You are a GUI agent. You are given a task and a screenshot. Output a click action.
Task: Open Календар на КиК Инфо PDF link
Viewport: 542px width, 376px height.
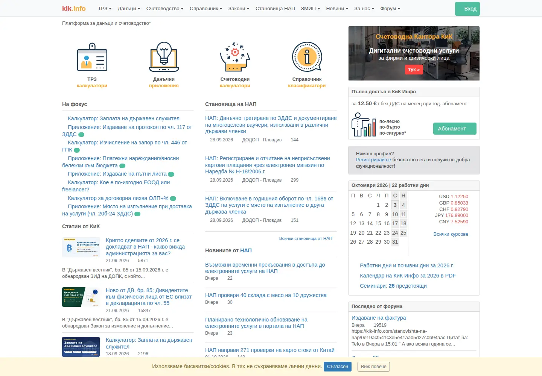pos(408,276)
